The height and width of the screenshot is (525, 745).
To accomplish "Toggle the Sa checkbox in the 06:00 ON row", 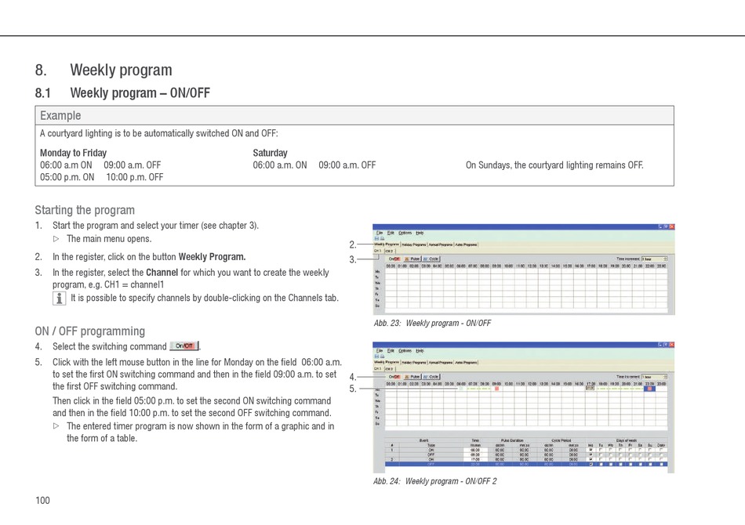I will point(641,450).
